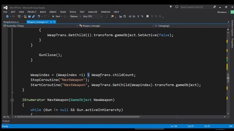Open the Release configuration dropdown
The height and width of the screenshot is (131, 234).
[75, 16]
